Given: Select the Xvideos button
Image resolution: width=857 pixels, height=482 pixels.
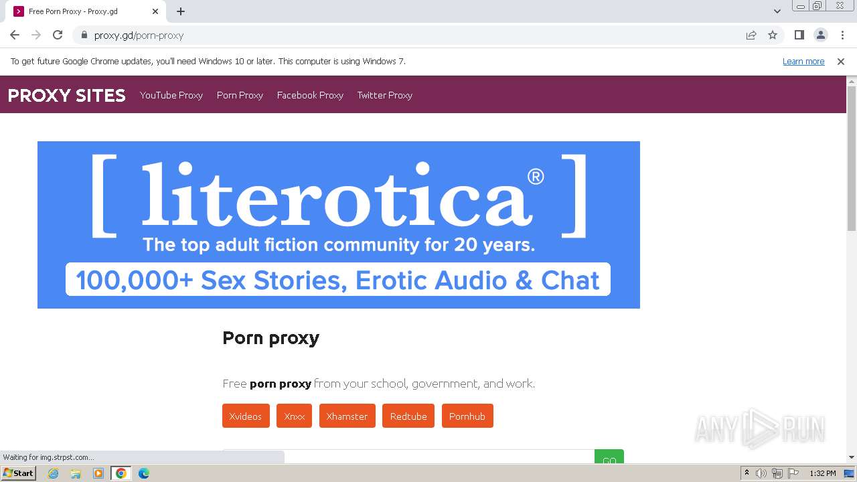Looking at the screenshot, I should (x=246, y=416).
